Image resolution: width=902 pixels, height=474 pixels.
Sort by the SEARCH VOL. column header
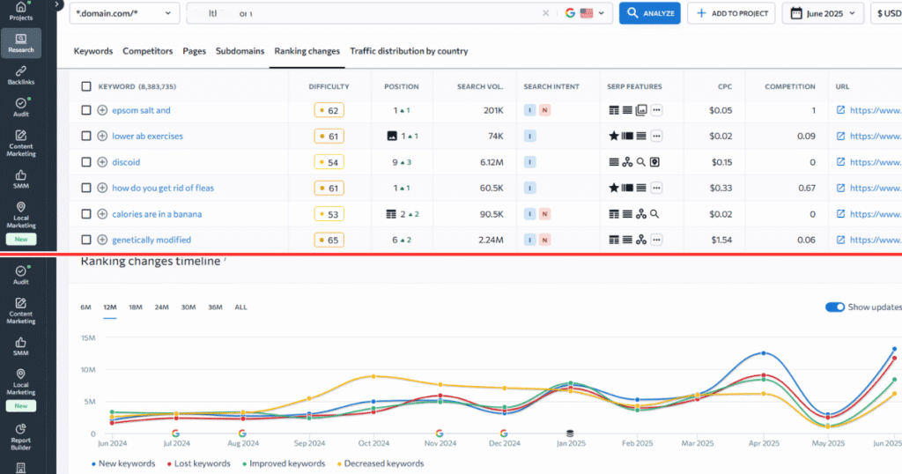click(x=480, y=86)
